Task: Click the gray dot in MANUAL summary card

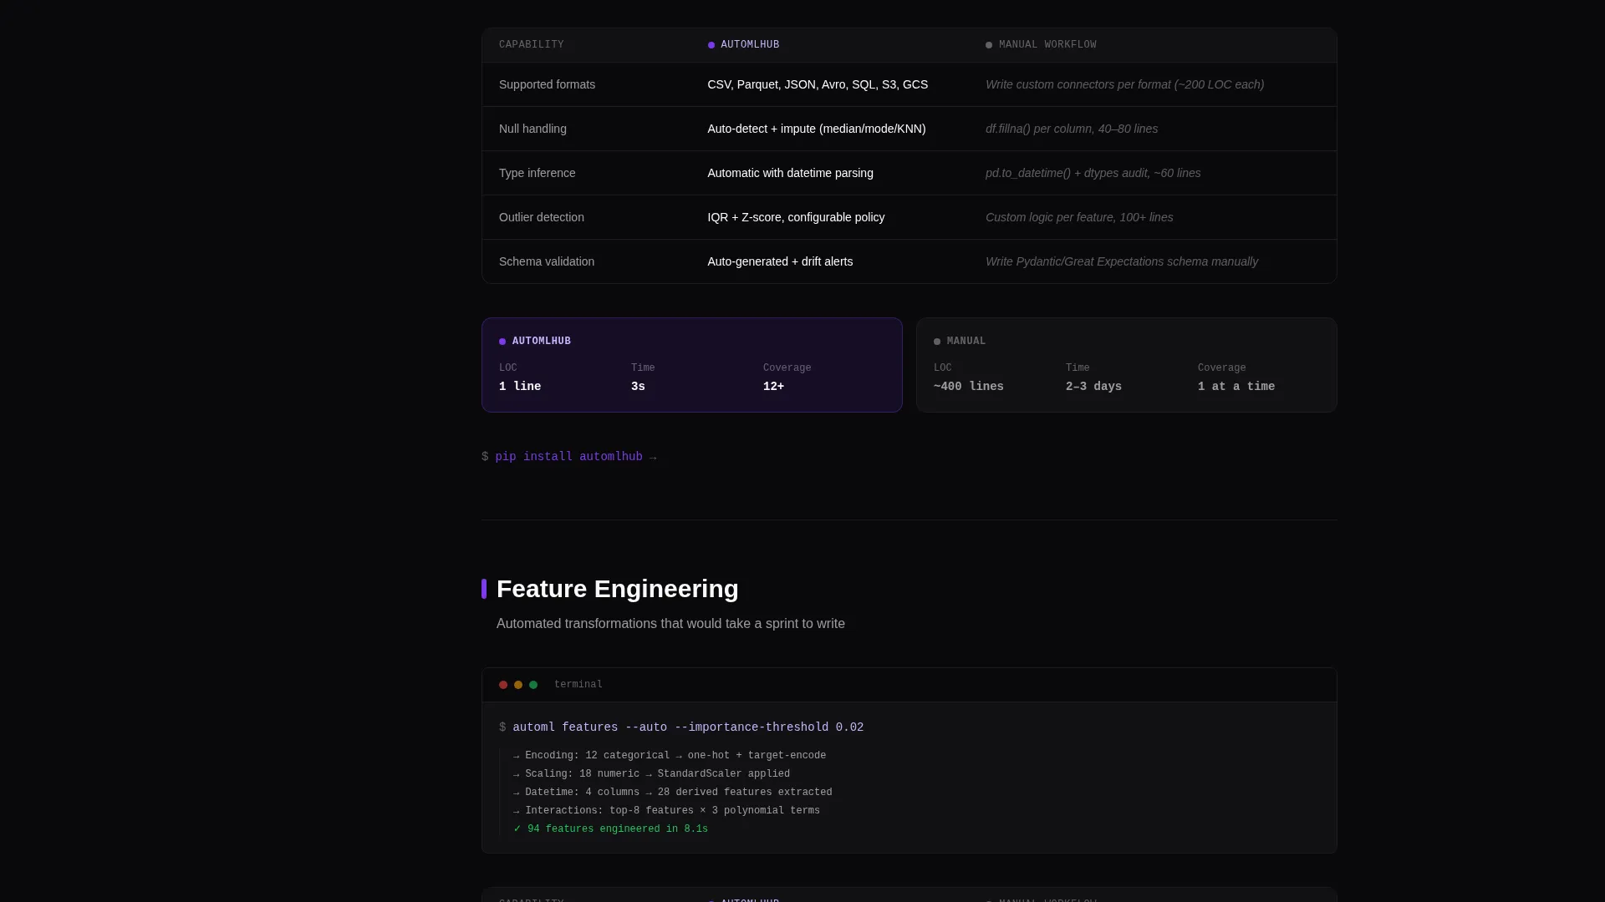Action: click(937, 342)
